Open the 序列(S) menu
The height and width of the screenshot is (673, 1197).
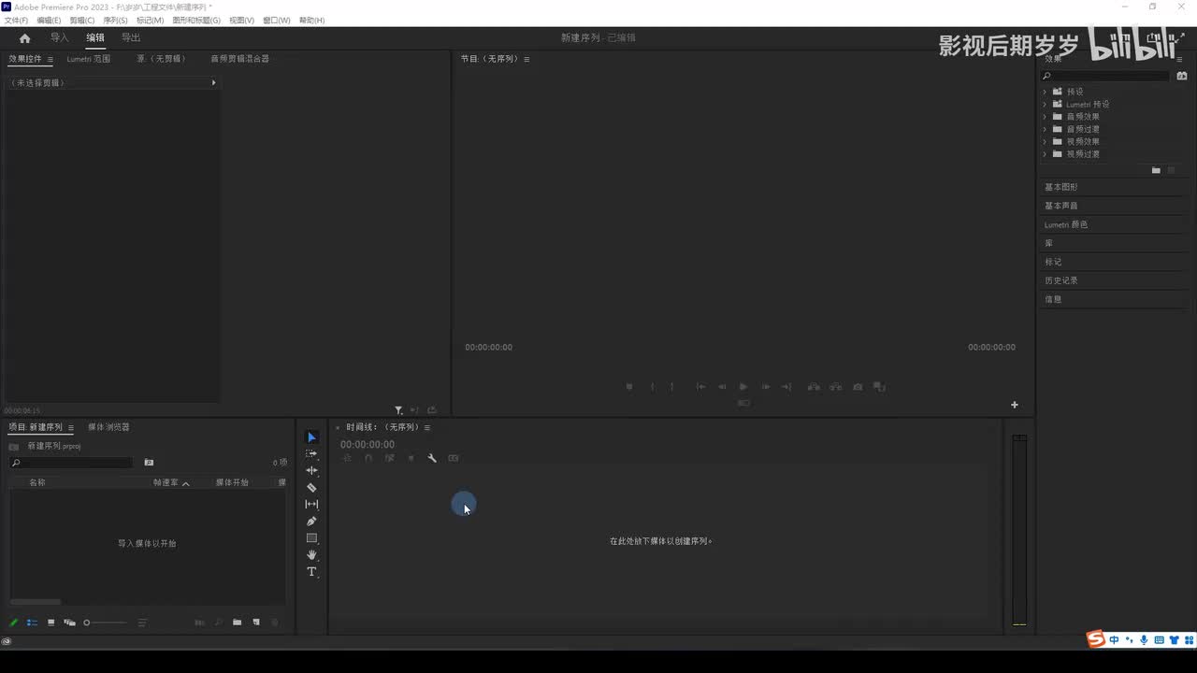[115, 20]
